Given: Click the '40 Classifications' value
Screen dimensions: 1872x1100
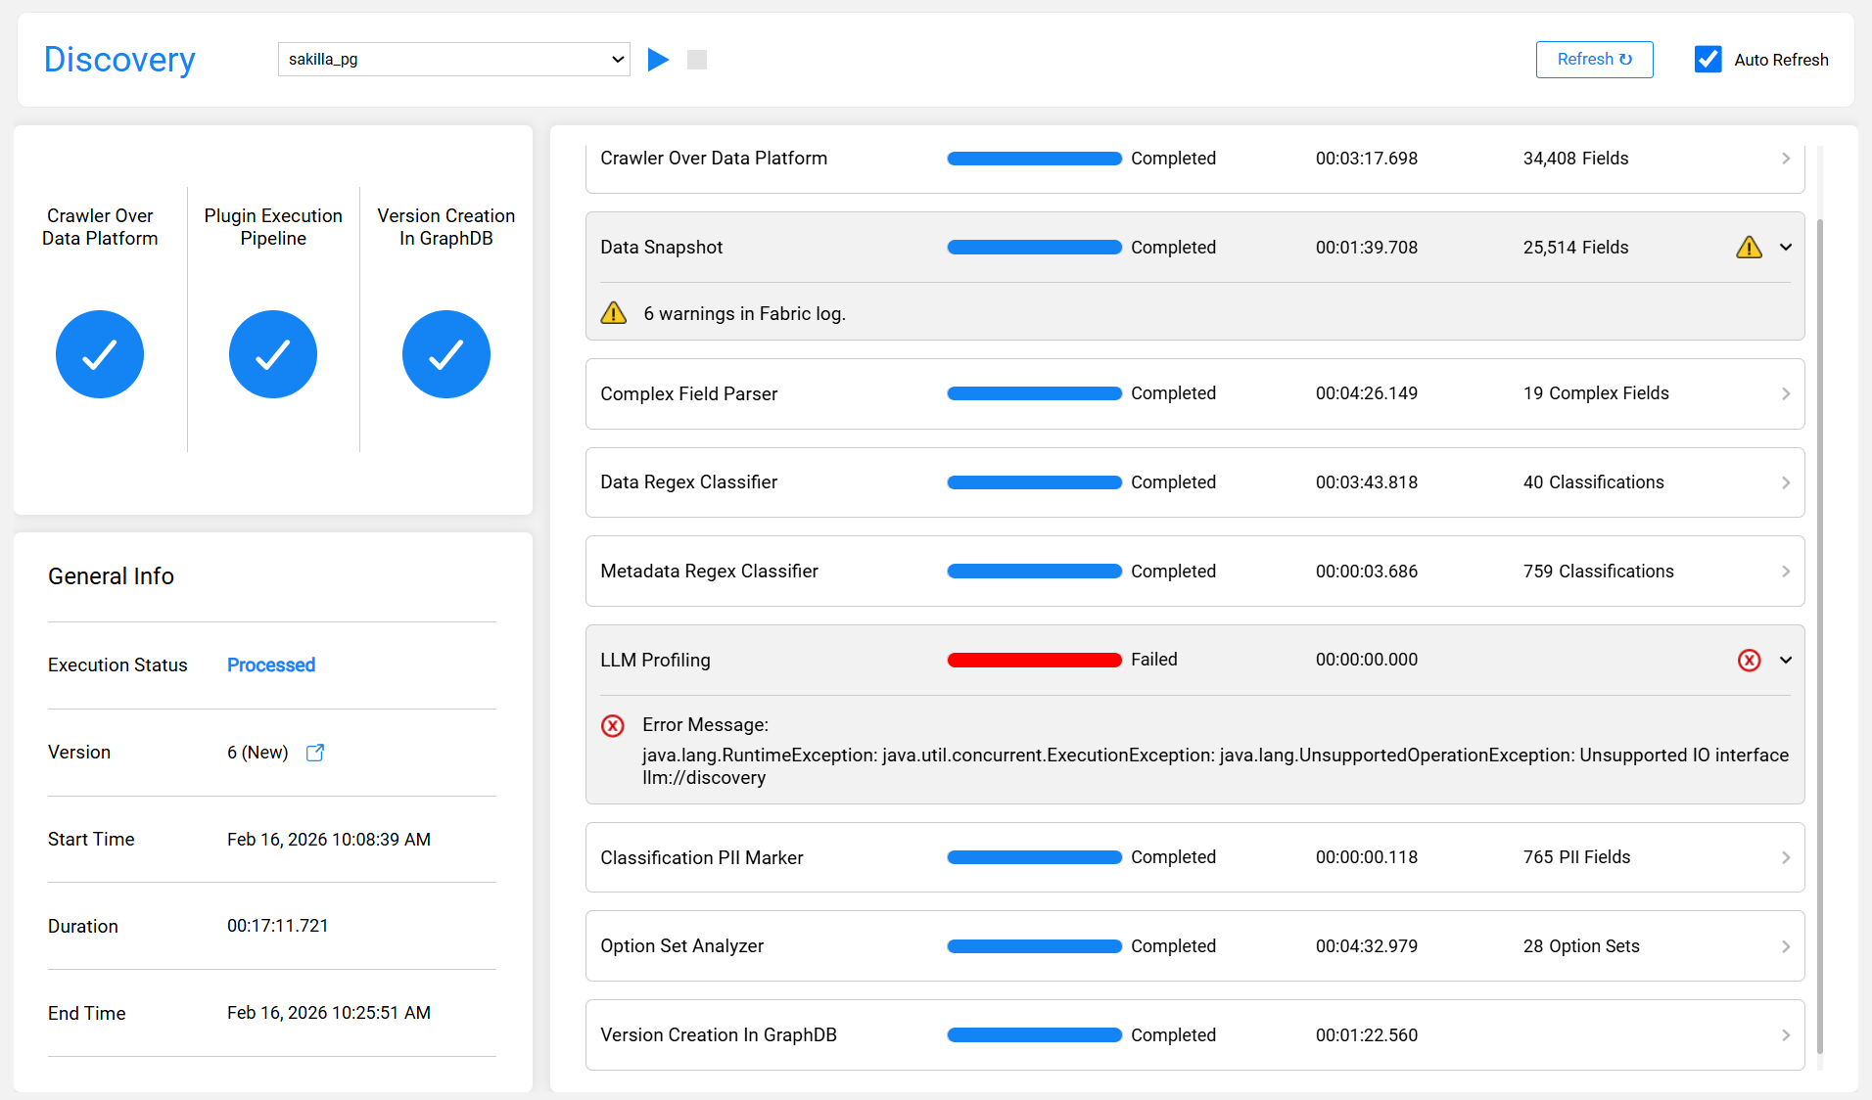Looking at the screenshot, I should pos(1593,482).
